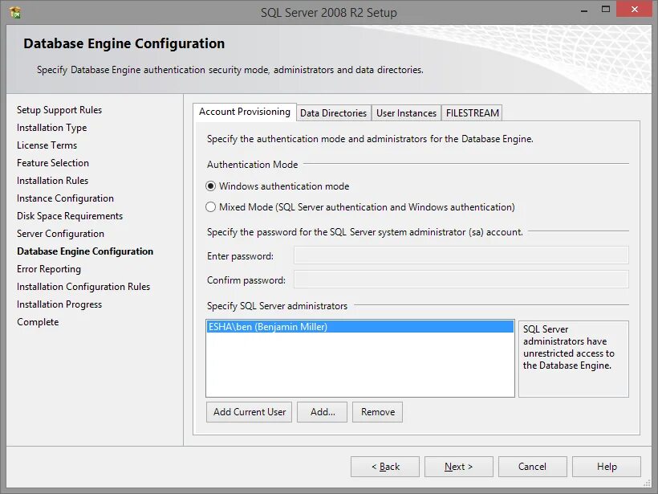Click Database Engine Configuration step in sidebar
This screenshot has width=658, height=494.
pos(85,251)
